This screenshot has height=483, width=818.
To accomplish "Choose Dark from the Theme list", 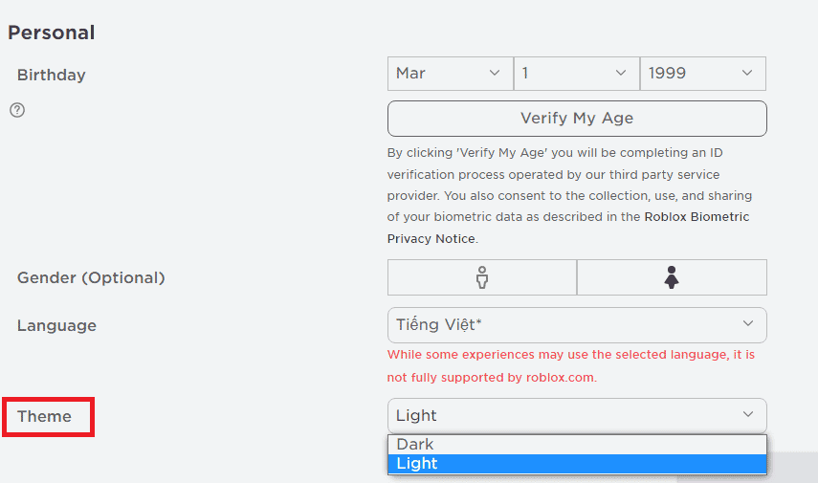I will click(x=577, y=445).
